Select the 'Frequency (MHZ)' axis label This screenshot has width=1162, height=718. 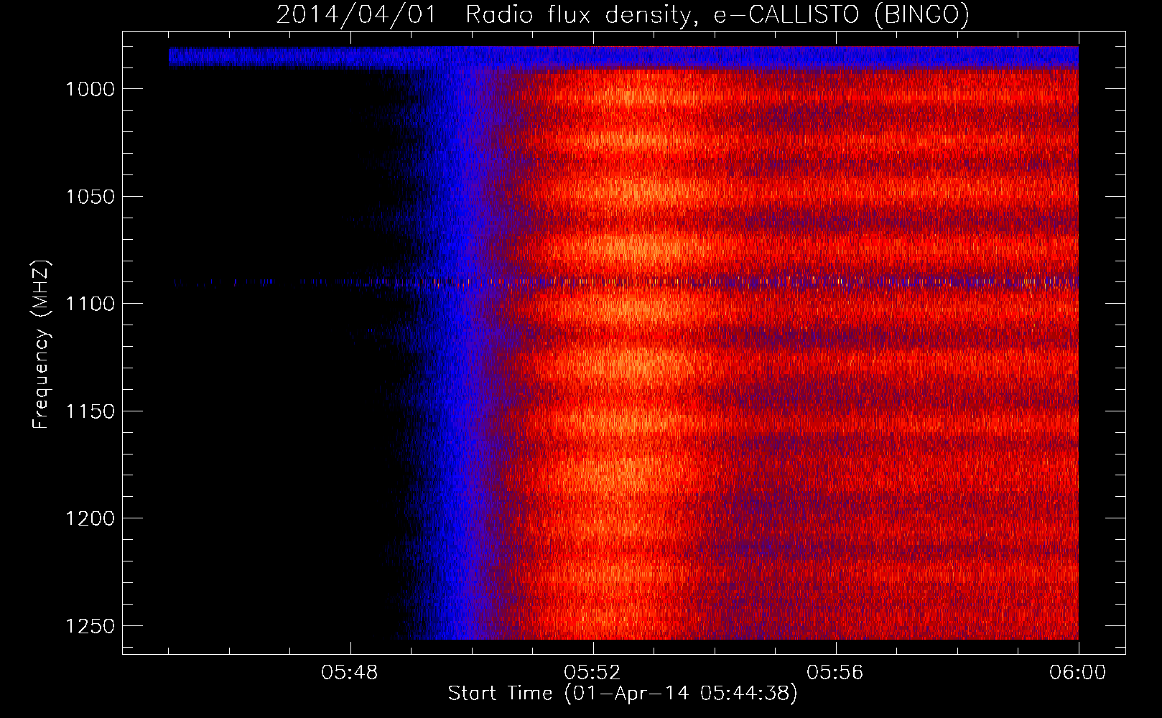41,345
